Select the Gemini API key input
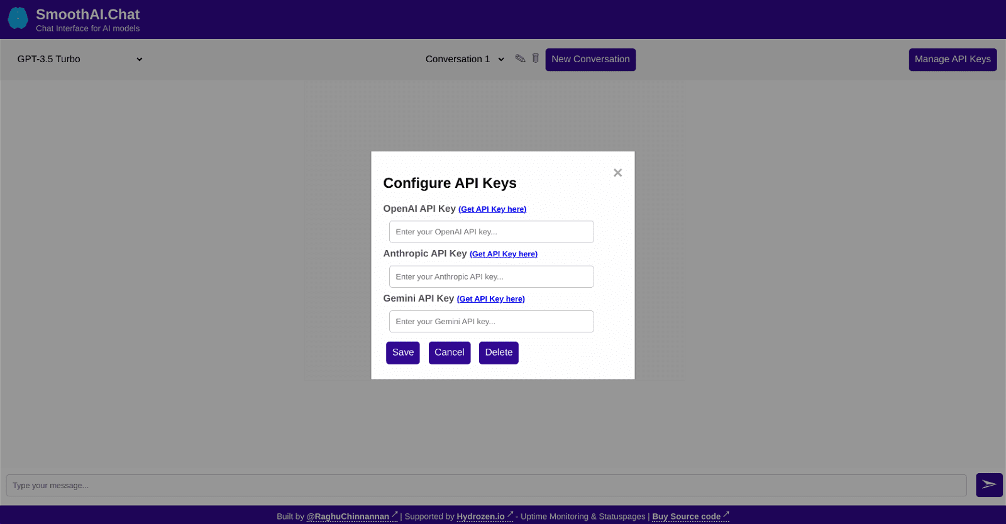This screenshot has width=1006, height=524. (x=491, y=322)
